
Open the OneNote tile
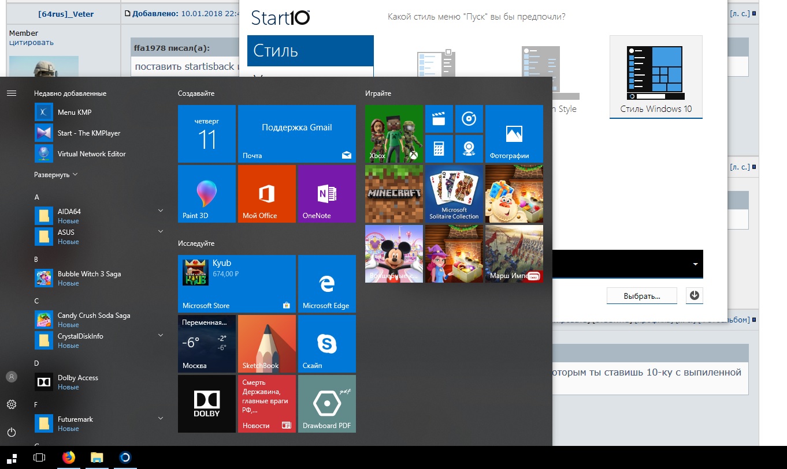[327, 194]
